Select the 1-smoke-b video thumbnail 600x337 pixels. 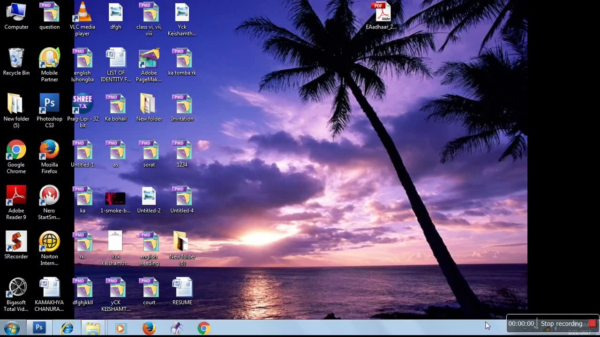[x=116, y=203]
